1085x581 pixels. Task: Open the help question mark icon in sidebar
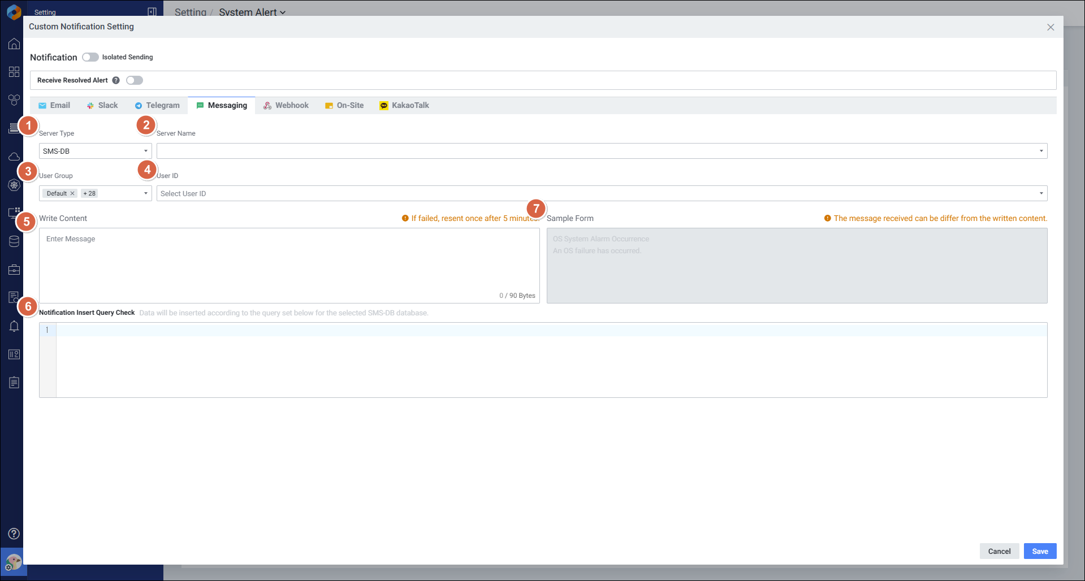tap(14, 534)
